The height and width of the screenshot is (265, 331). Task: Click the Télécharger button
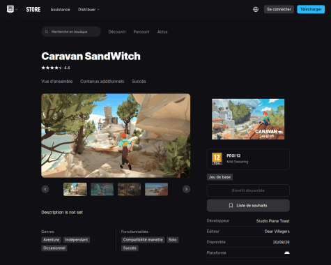click(x=311, y=9)
